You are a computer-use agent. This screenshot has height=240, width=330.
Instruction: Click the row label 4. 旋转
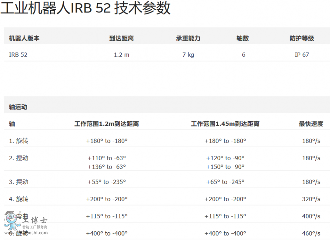click(19, 199)
